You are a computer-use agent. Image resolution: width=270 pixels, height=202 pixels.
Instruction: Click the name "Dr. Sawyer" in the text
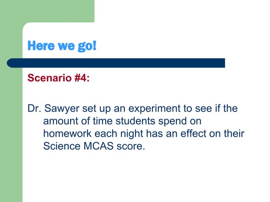(x=53, y=109)
